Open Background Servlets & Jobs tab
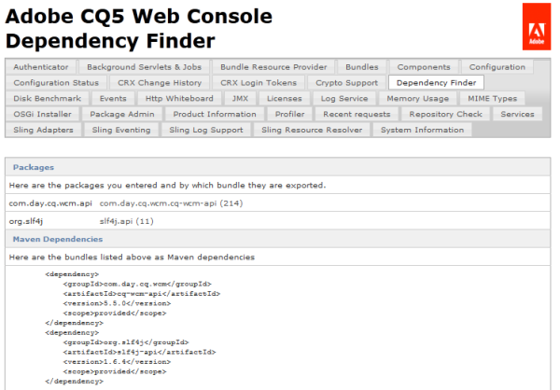 click(145, 67)
